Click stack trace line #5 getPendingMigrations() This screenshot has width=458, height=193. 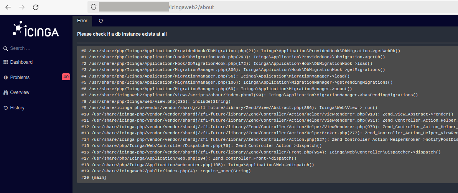tap(237, 82)
